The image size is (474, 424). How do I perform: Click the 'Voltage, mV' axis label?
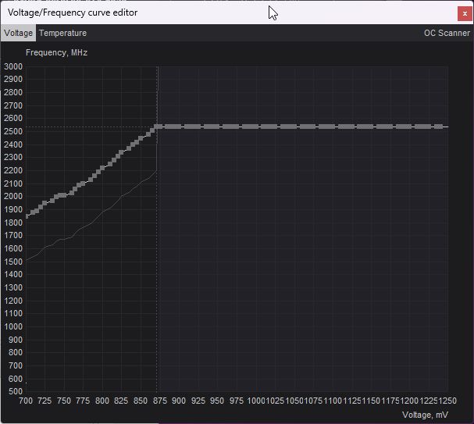425,415
